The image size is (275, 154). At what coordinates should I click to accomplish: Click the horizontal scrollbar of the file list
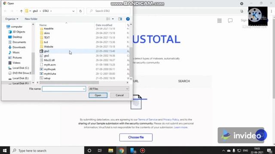click(x=69, y=83)
